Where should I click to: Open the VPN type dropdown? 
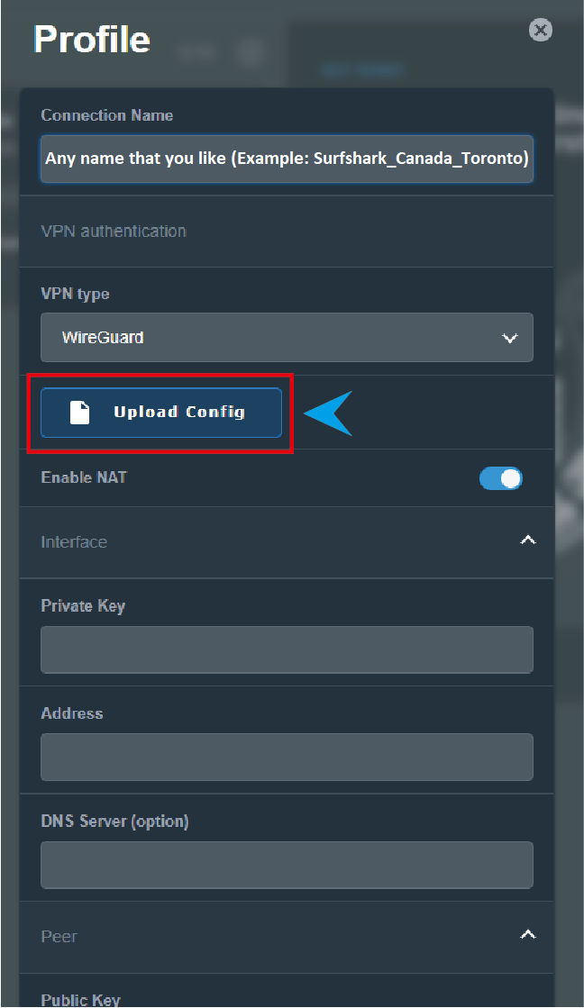pos(287,338)
